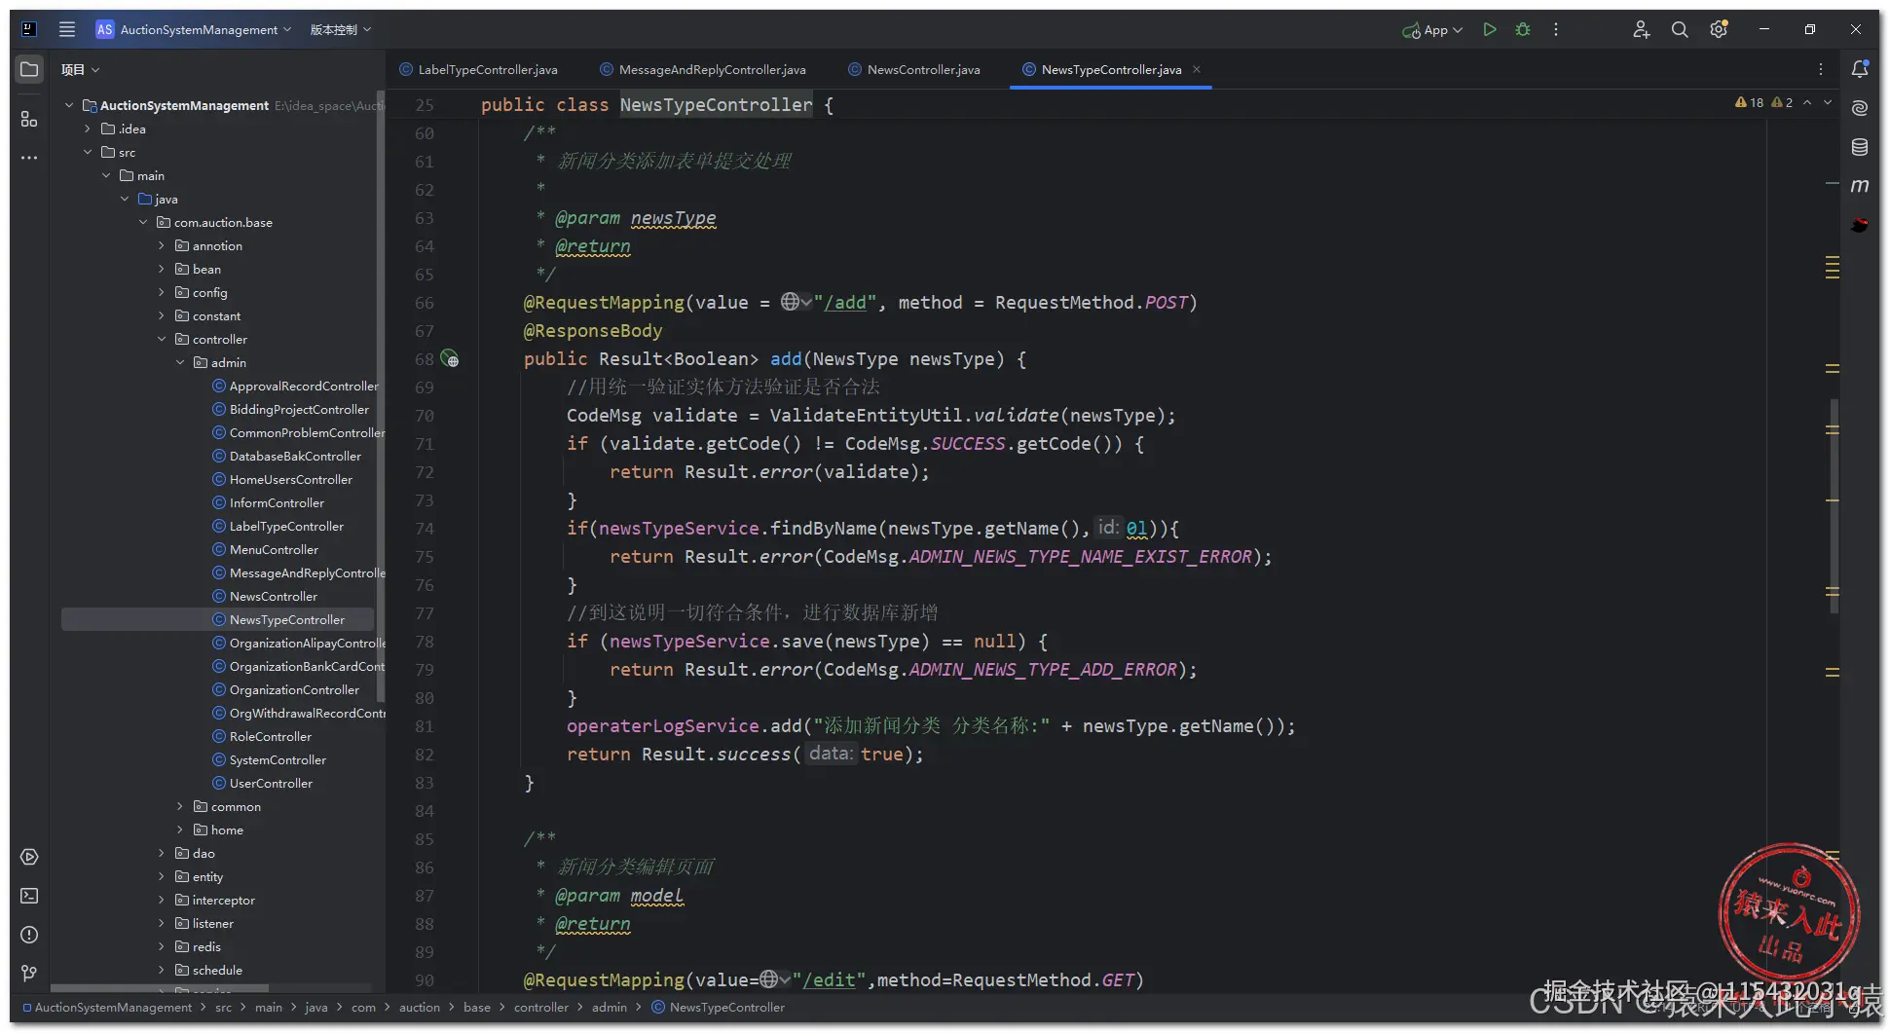Open the Git version control tool window

coord(29,974)
